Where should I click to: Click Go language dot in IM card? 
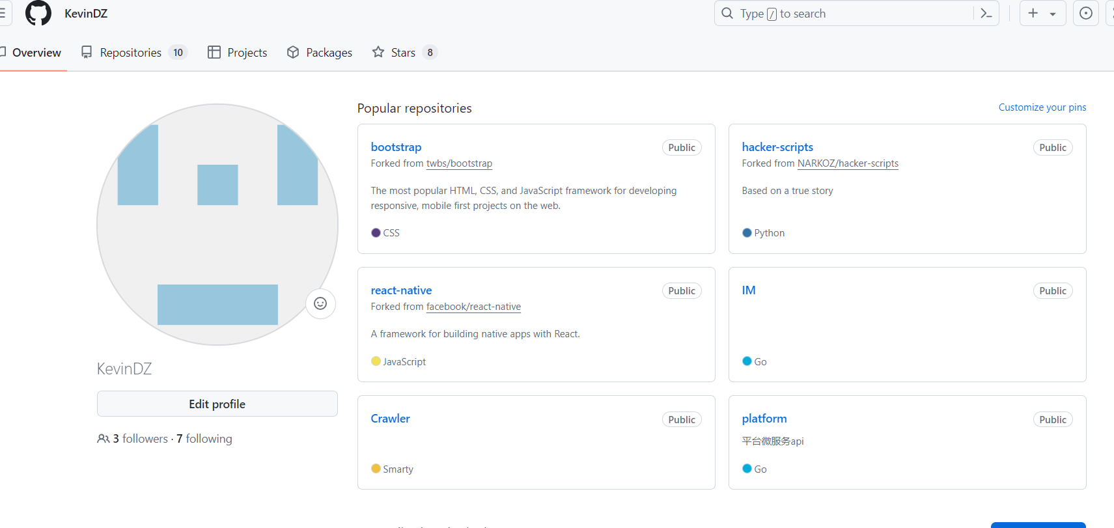point(747,361)
